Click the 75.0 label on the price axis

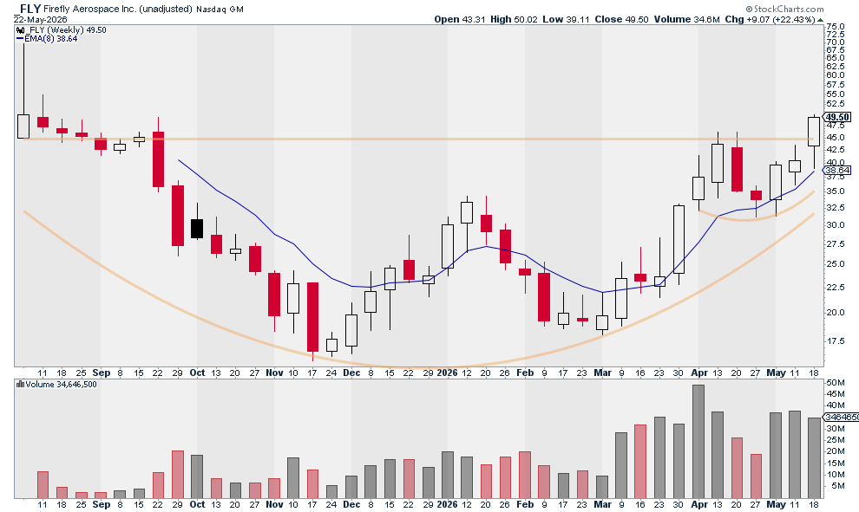[x=836, y=26]
